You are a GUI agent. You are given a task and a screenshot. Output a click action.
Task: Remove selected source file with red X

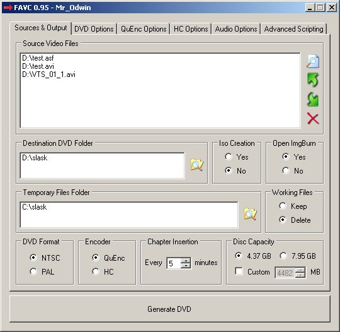point(313,119)
